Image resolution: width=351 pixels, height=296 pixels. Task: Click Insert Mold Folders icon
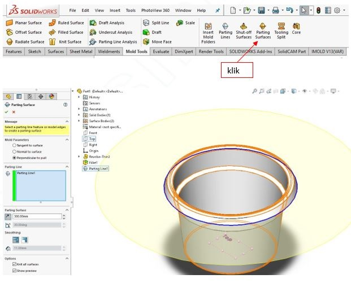click(208, 27)
